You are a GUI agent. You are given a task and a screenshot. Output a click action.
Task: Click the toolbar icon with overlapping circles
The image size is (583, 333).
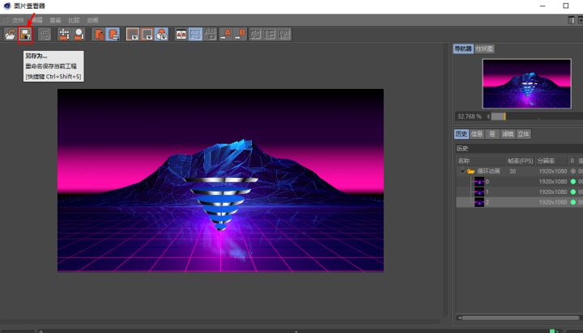tap(162, 34)
